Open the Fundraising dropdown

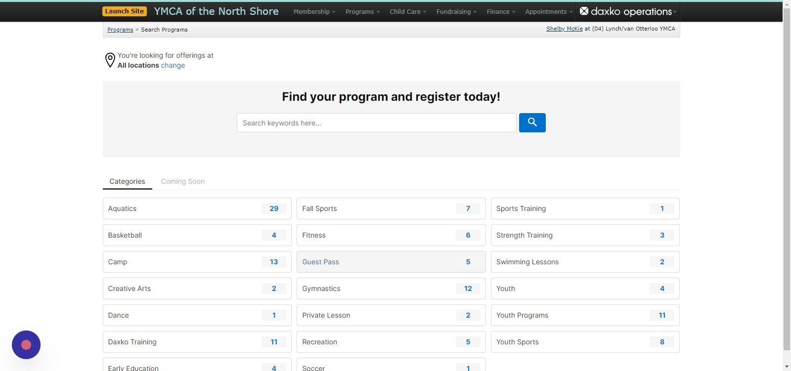pyautogui.click(x=456, y=11)
